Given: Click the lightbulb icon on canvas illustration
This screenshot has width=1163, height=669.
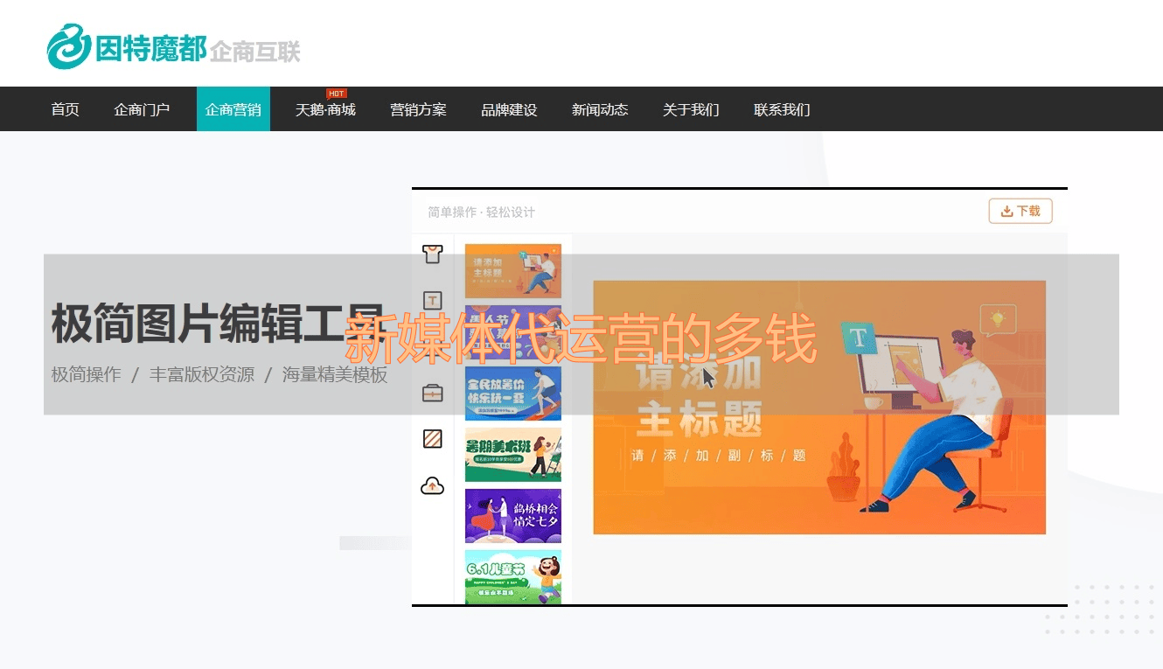Looking at the screenshot, I should 997,318.
